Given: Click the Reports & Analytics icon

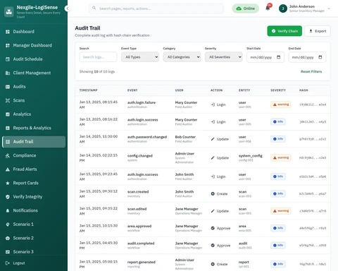Looking at the screenshot, I should (8, 128).
